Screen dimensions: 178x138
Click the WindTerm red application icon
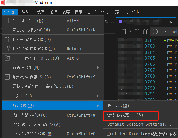coord(3,2)
